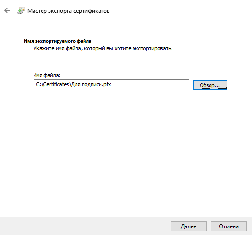Viewport: 252px width, 235px height.
Task: Click the bold 'Имя экспортируемого файла' heading
Action: pos(58,41)
